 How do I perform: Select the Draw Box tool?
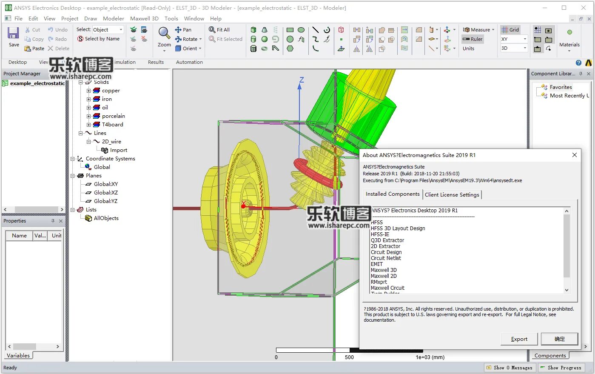[x=253, y=30]
